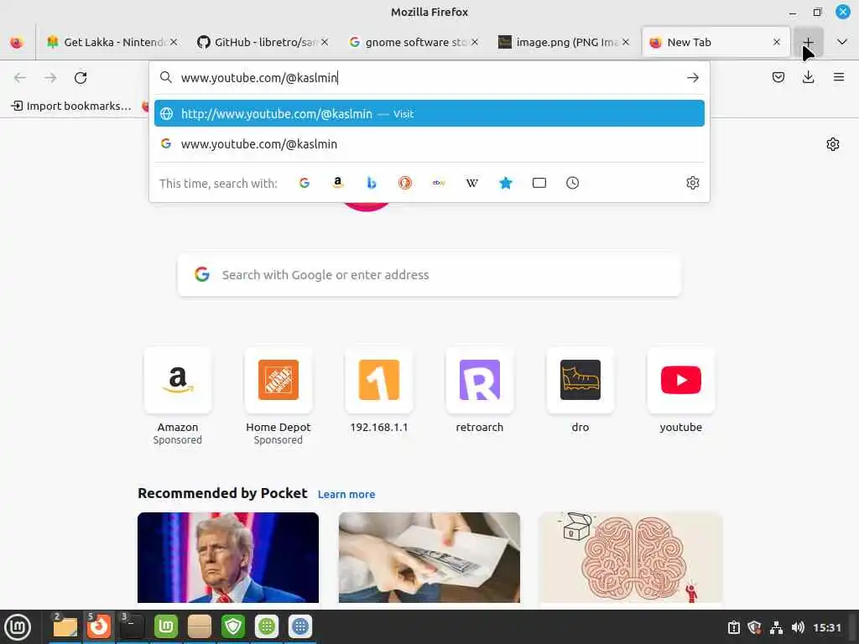This screenshot has height=644, width=859.
Task: Search this time with eBay icon
Action: (439, 183)
